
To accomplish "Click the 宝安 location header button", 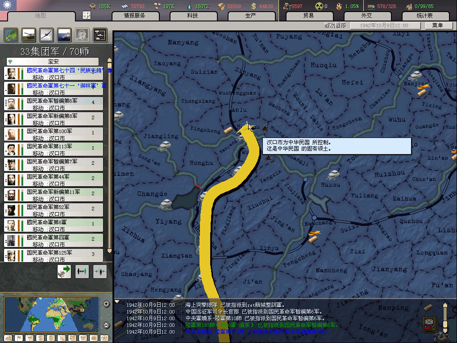I will (x=53, y=62).
